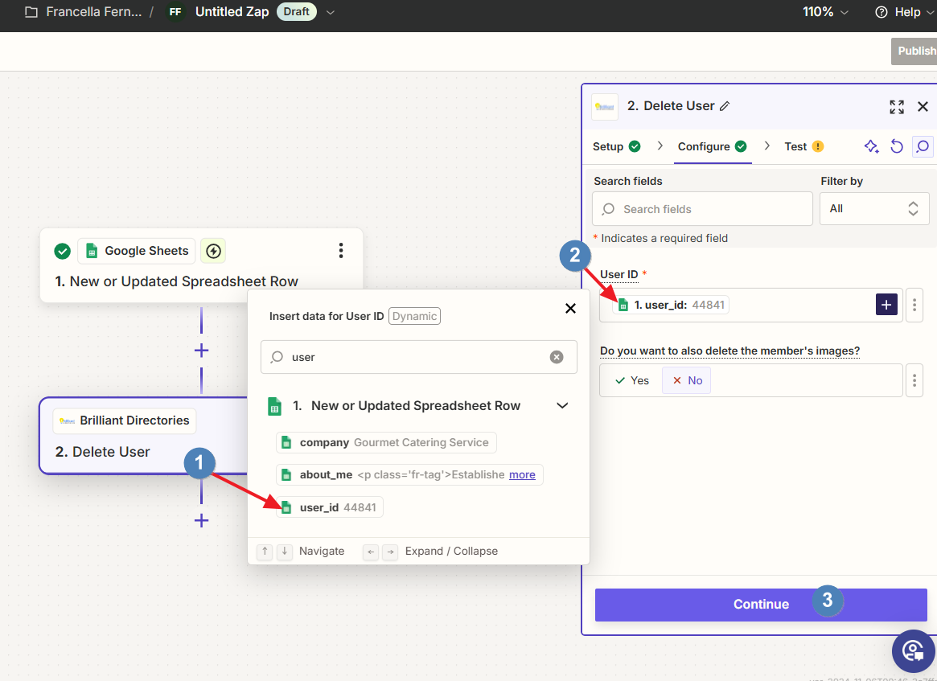Clear the popup search text
Image resolution: width=937 pixels, height=681 pixels.
coord(557,357)
